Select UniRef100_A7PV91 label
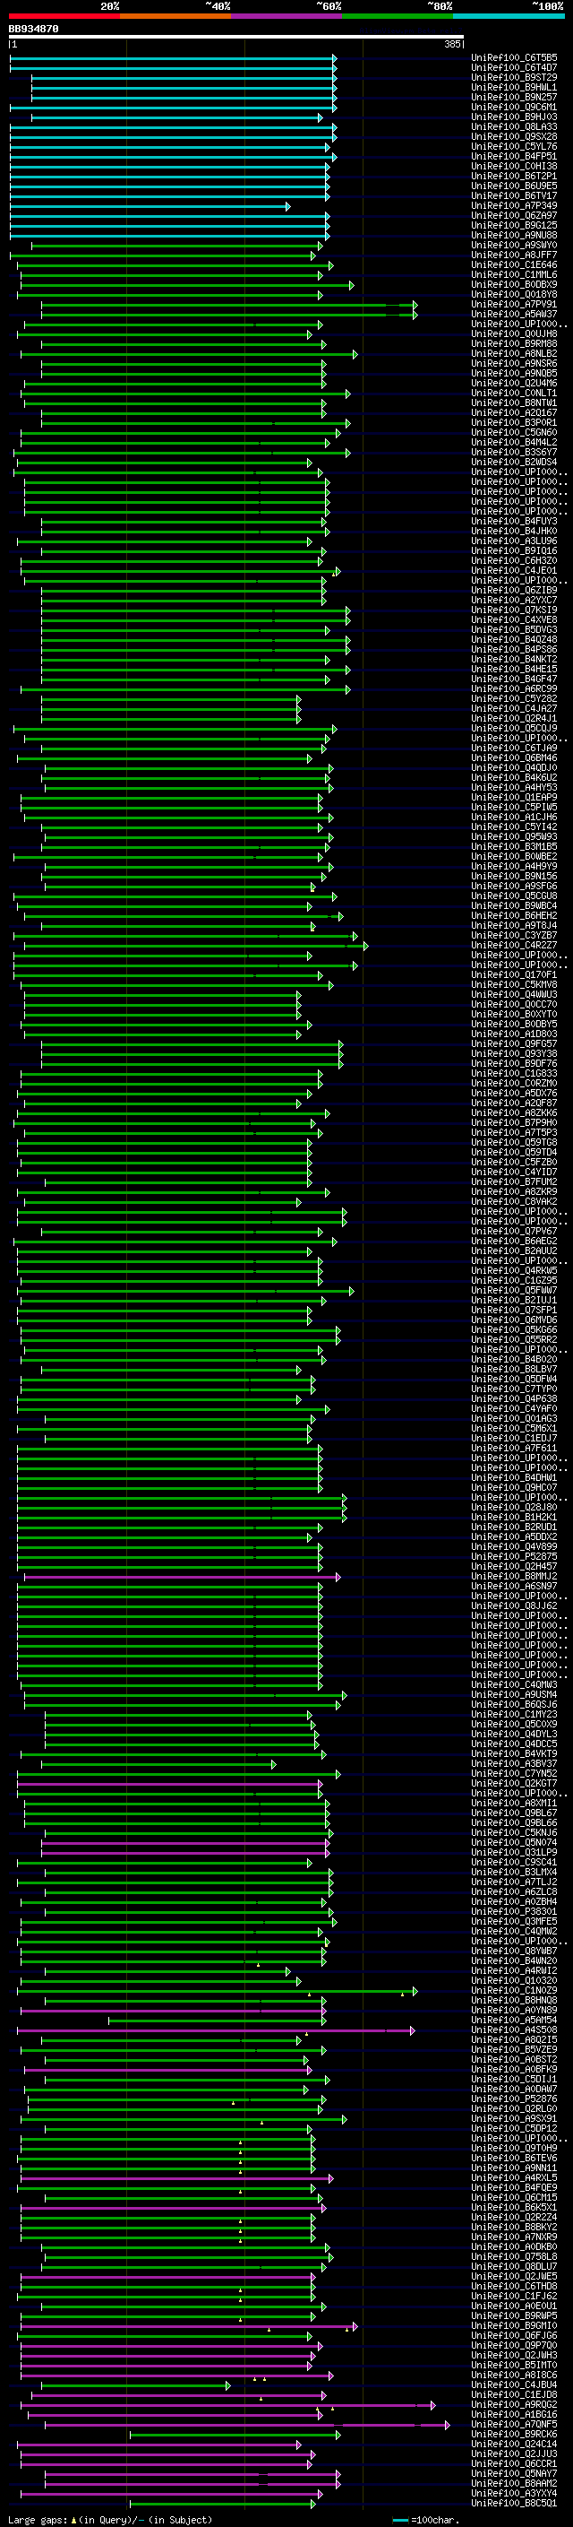 pyautogui.click(x=514, y=305)
